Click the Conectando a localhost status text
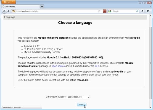 12,107
